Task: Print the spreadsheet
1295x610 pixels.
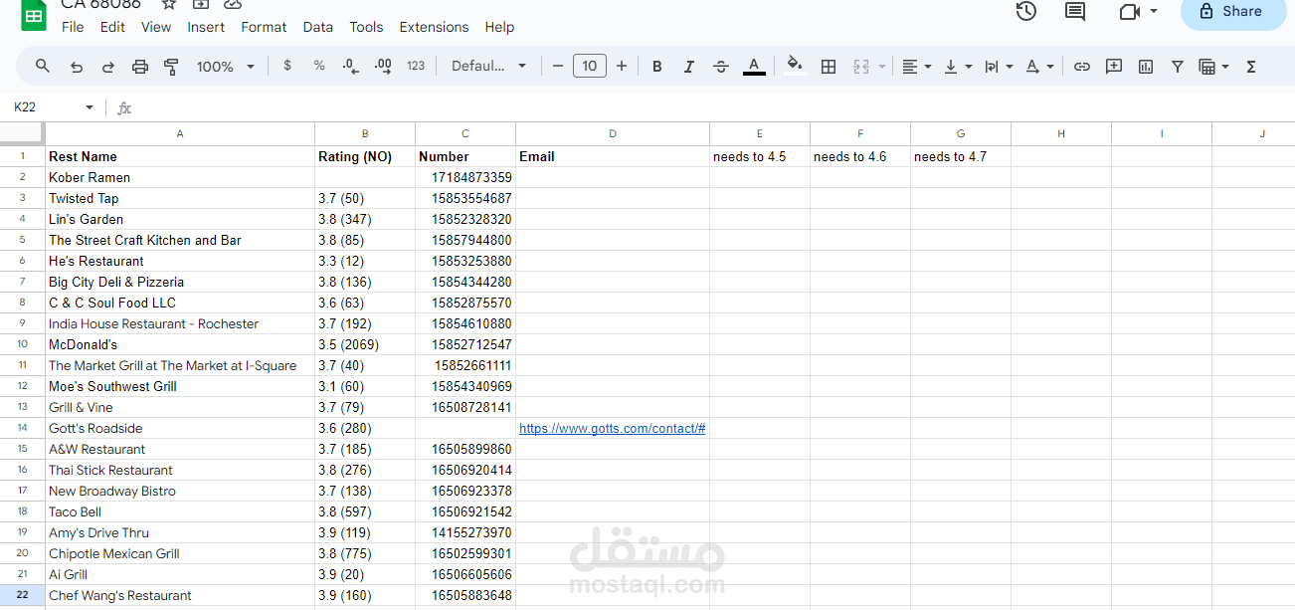Action: tap(140, 67)
